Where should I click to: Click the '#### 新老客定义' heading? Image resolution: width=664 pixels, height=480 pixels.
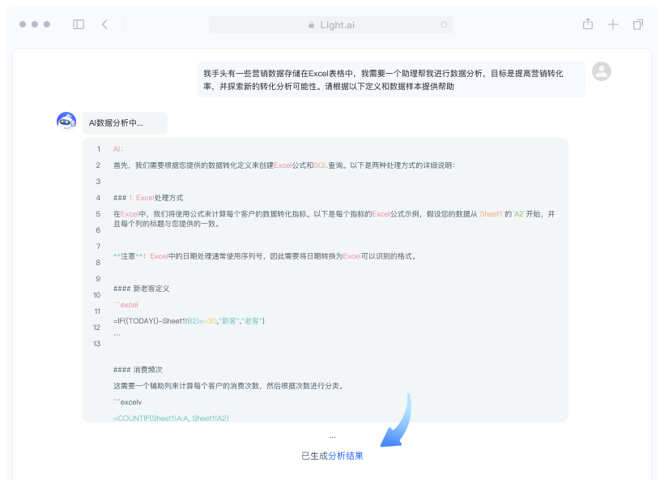142,289
